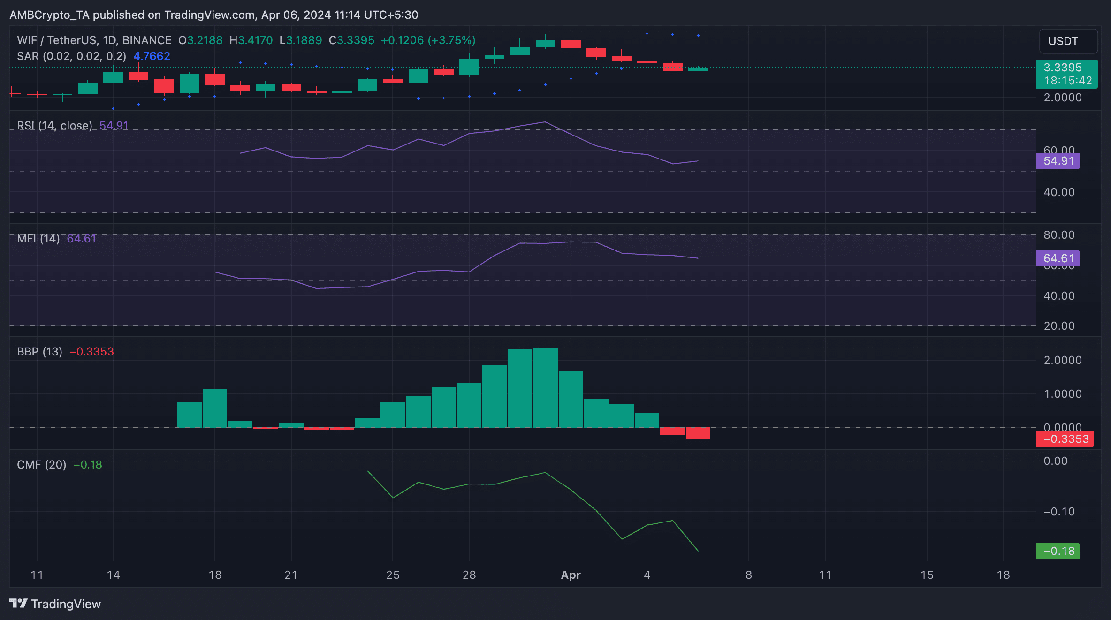Image resolution: width=1111 pixels, height=620 pixels.
Task: Click the tallest green BBP histogram bar
Action: click(545, 388)
